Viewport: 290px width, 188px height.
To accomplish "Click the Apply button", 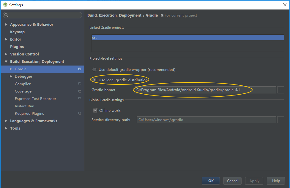I will pos(254,181).
